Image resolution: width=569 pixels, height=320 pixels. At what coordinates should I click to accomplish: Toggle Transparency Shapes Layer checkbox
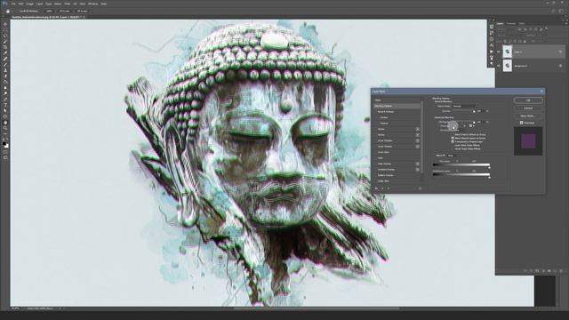pos(453,141)
